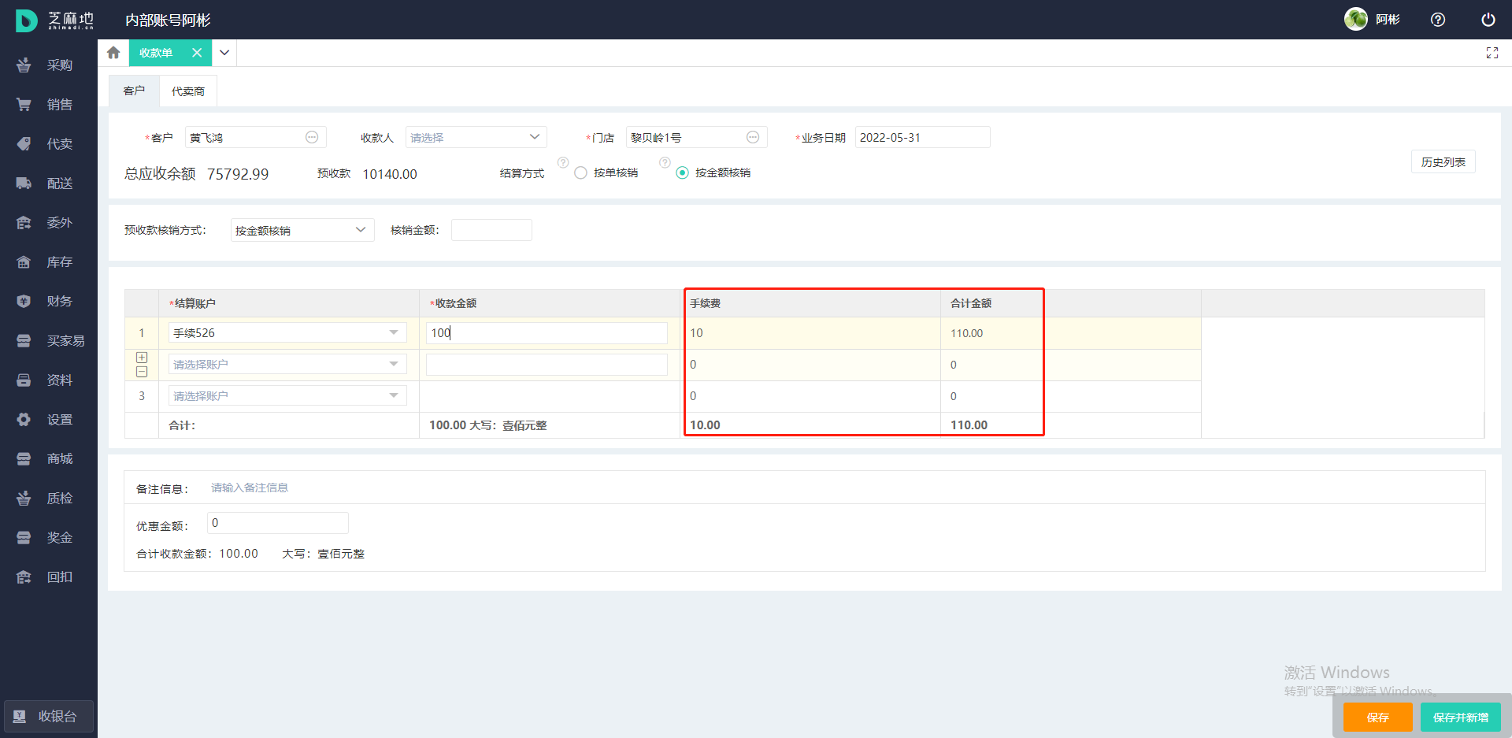Click the 保存并新增 button
The width and height of the screenshot is (1512, 738).
(x=1461, y=718)
